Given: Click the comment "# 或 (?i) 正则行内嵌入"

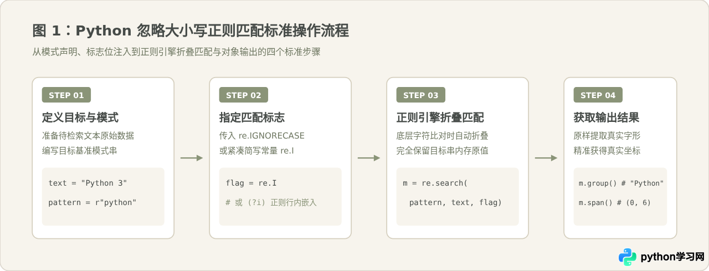Looking at the screenshot, I should tap(271, 202).
